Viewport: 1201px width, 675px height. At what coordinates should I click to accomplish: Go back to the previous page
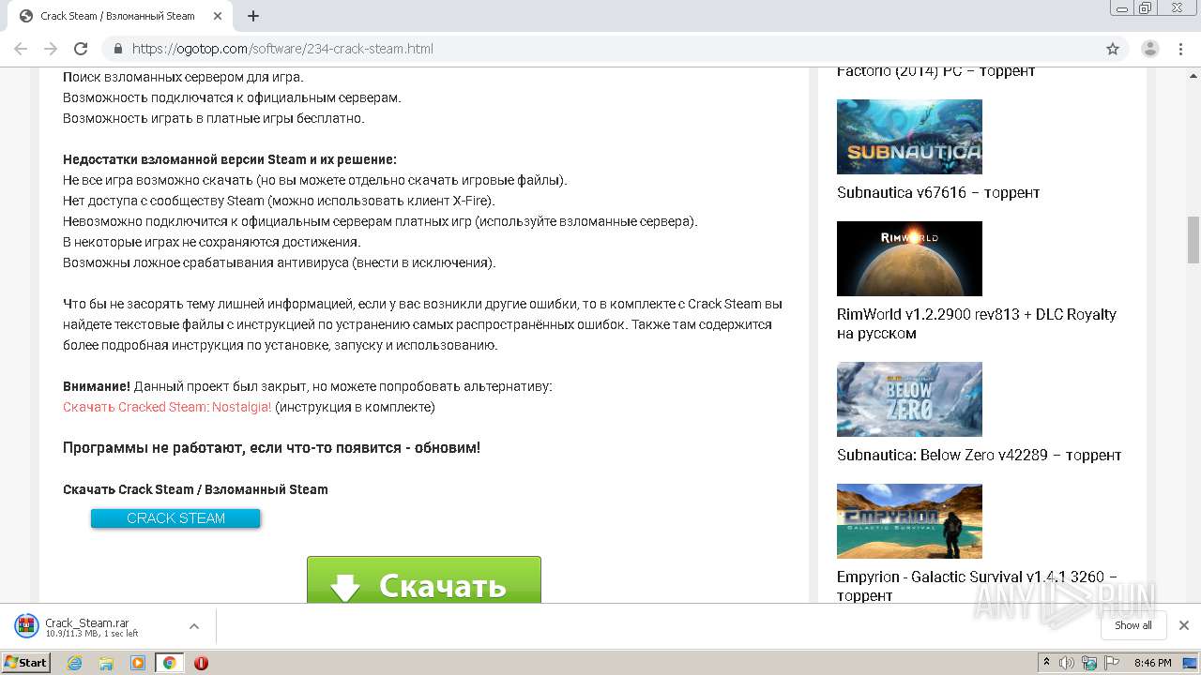point(21,49)
